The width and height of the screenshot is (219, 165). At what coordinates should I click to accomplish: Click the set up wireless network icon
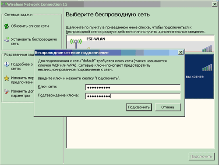7,39
